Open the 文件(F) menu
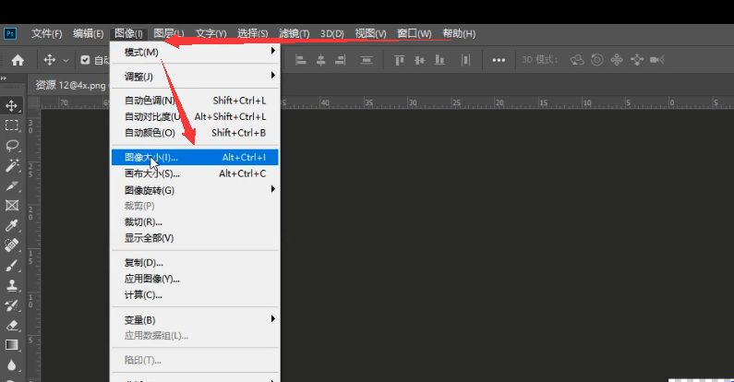 (x=46, y=33)
